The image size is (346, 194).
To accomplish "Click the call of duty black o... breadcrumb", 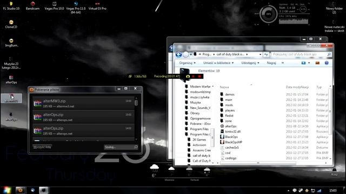I will (x=230, y=54).
